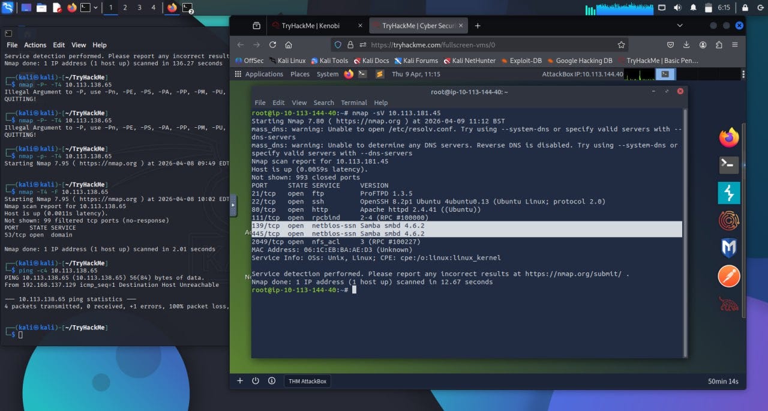Switch to the TryHackMe Kenobi tab
Screen dimensions: 768x411
[x=316, y=26]
